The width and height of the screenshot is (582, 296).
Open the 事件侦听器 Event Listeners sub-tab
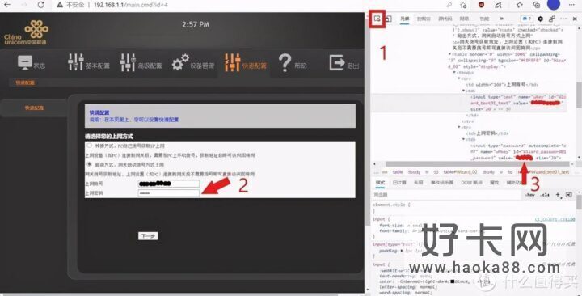click(441, 182)
